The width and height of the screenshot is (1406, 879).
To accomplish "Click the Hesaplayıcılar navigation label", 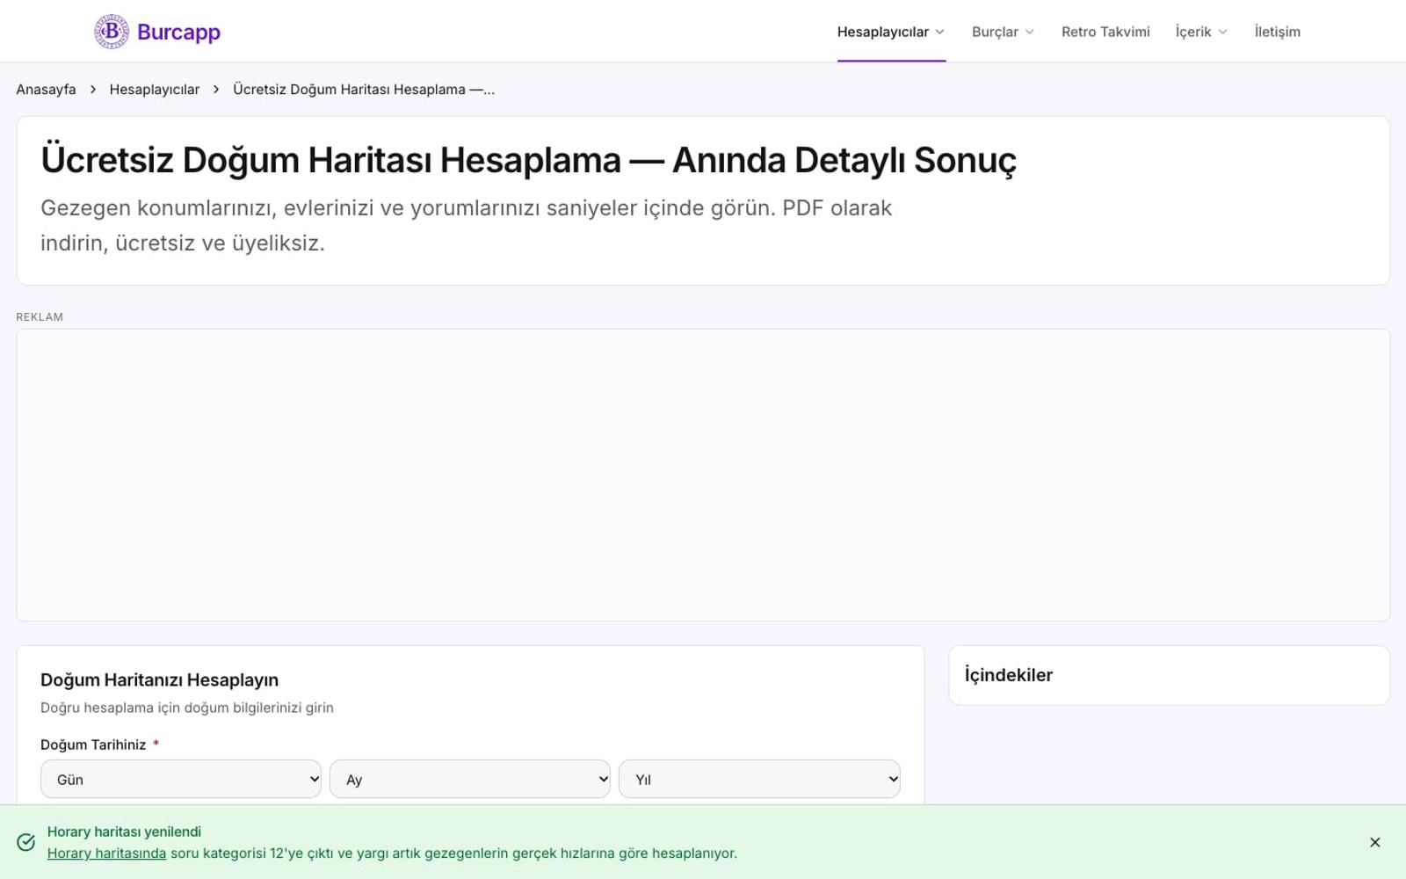I will tap(882, 32).
